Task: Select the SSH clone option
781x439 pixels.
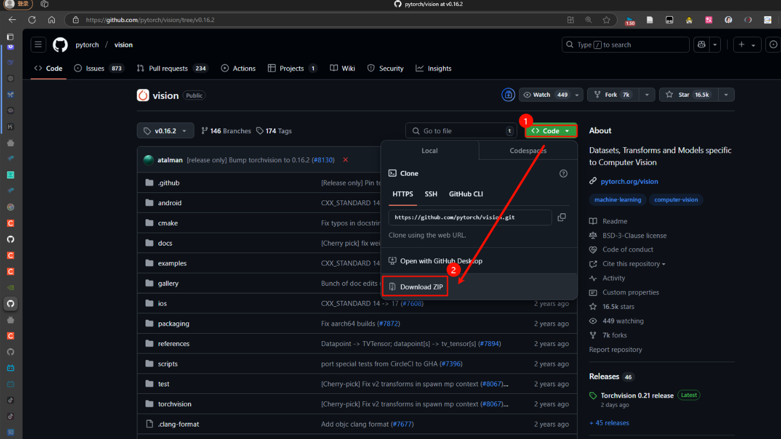Action: tap(431, 194)
